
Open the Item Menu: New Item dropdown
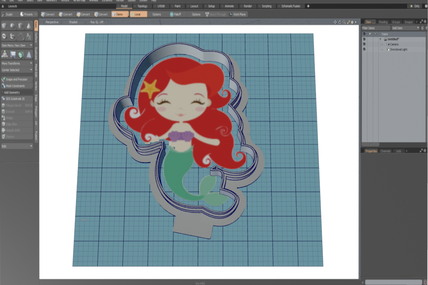[x=17, y=45]
